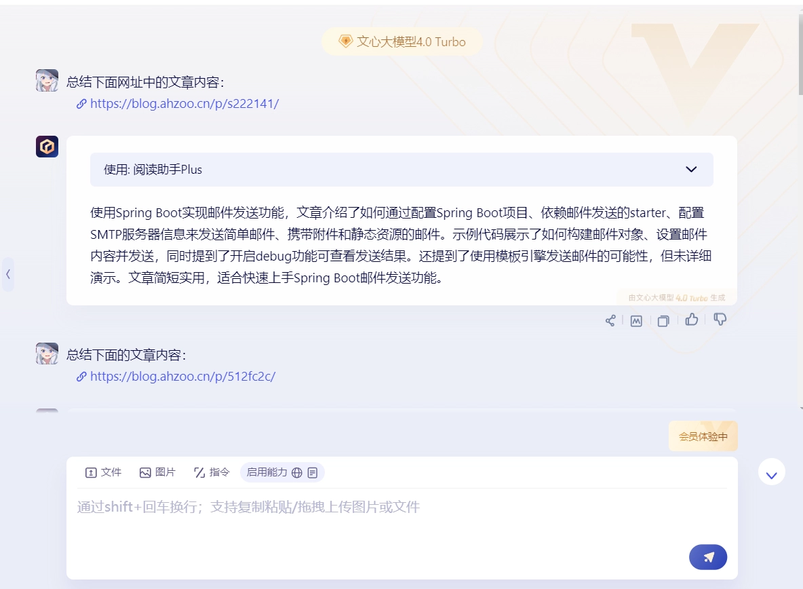This screenshot has width=803, height=589.
Task: Open the 文心大模型4.0 Turbo model selector
Action: (x=402, y=42)
